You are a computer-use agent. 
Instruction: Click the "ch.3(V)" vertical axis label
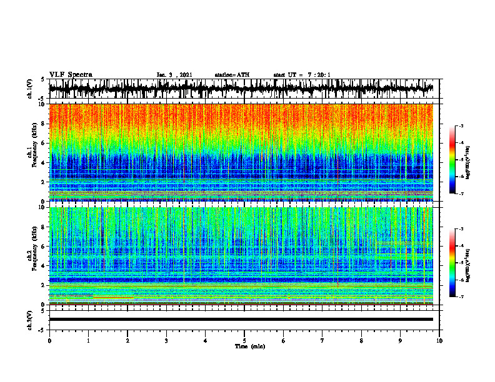point(30,320)
